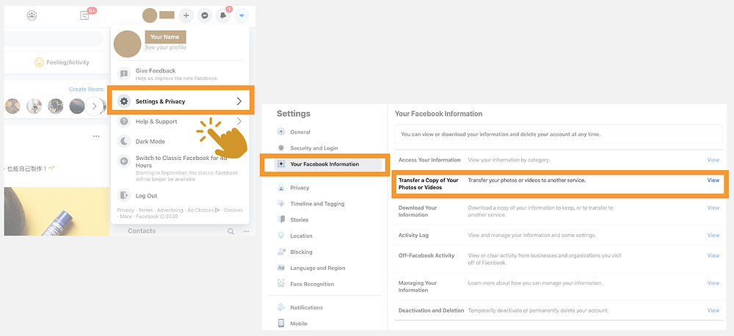The image size is (734, 336).
Task: Toggle Dark Mode menu entry
Action: point(180,142)
